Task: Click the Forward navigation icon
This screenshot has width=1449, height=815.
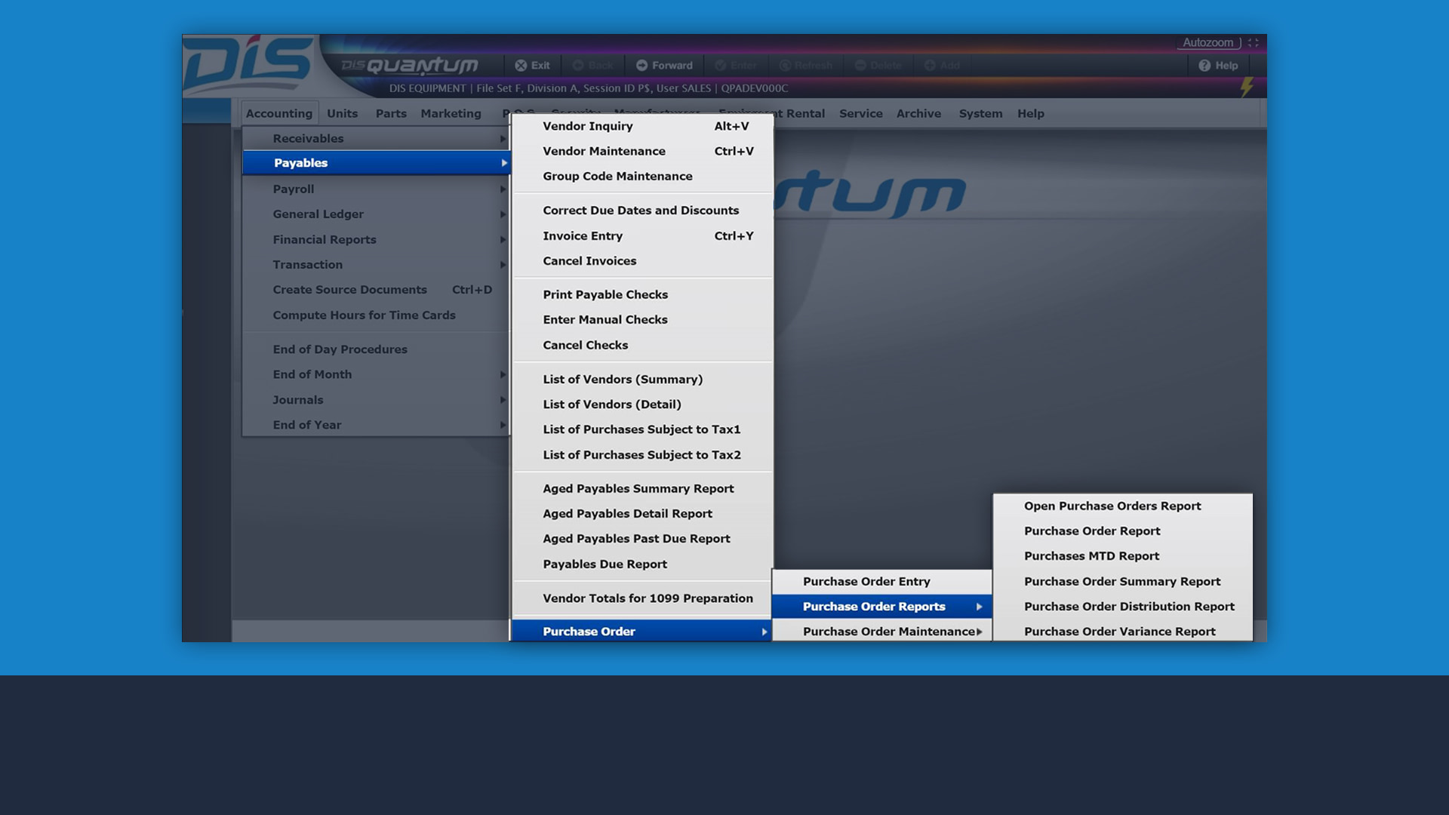Action: pyautogui.click(x=641, y=66)
